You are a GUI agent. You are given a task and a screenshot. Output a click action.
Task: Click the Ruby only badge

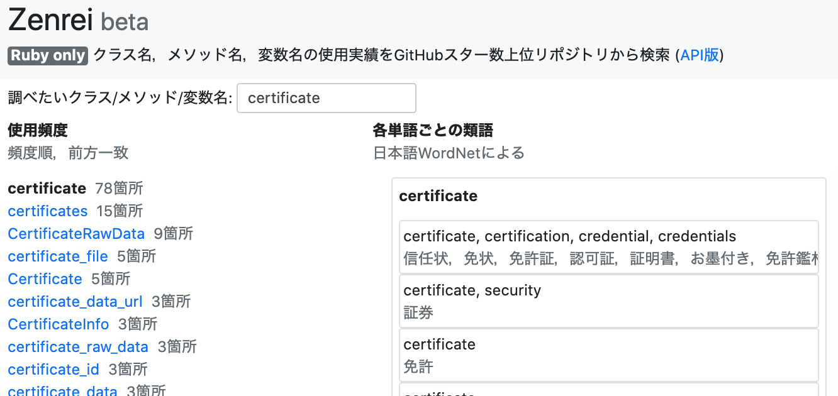(x=48, y=55)
